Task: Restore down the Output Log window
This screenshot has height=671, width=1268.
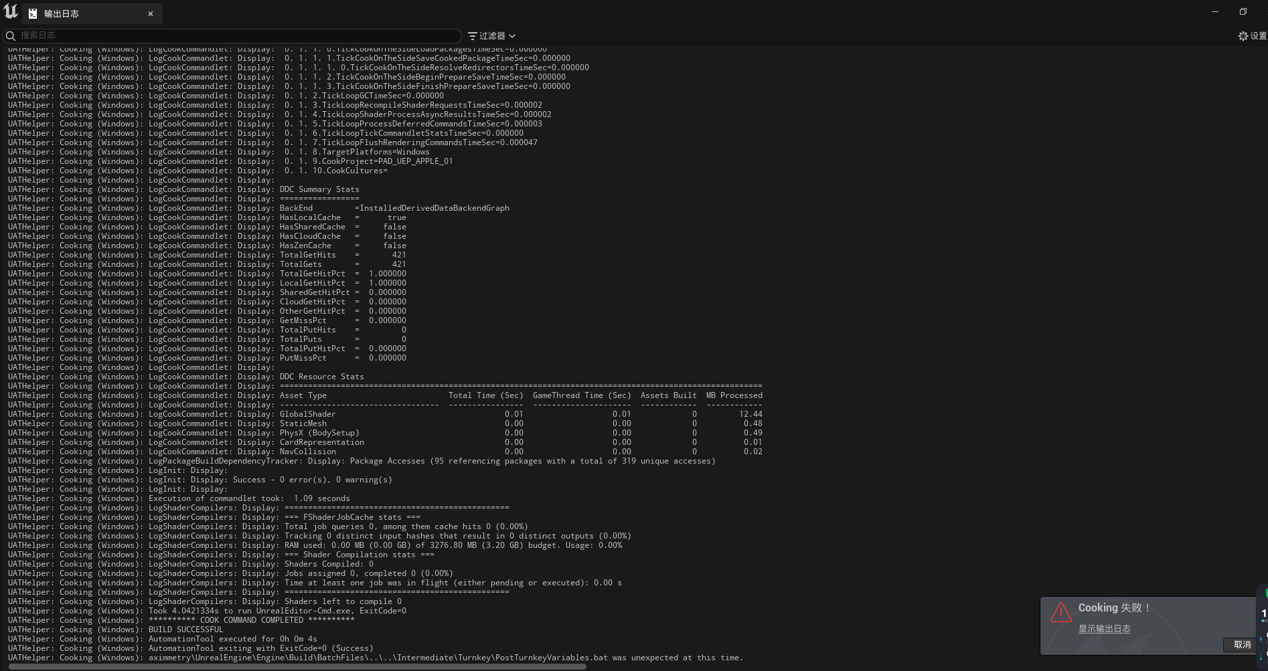Action: [1243, 11]
